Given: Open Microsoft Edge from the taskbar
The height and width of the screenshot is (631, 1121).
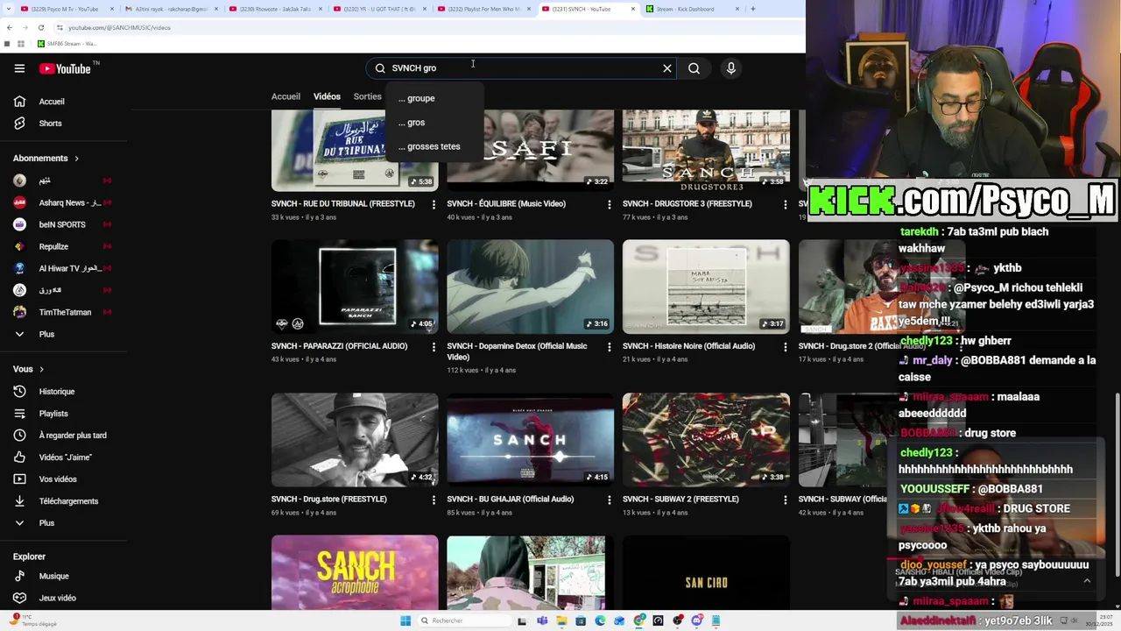Looking at the screenshot, I should 600,620.
